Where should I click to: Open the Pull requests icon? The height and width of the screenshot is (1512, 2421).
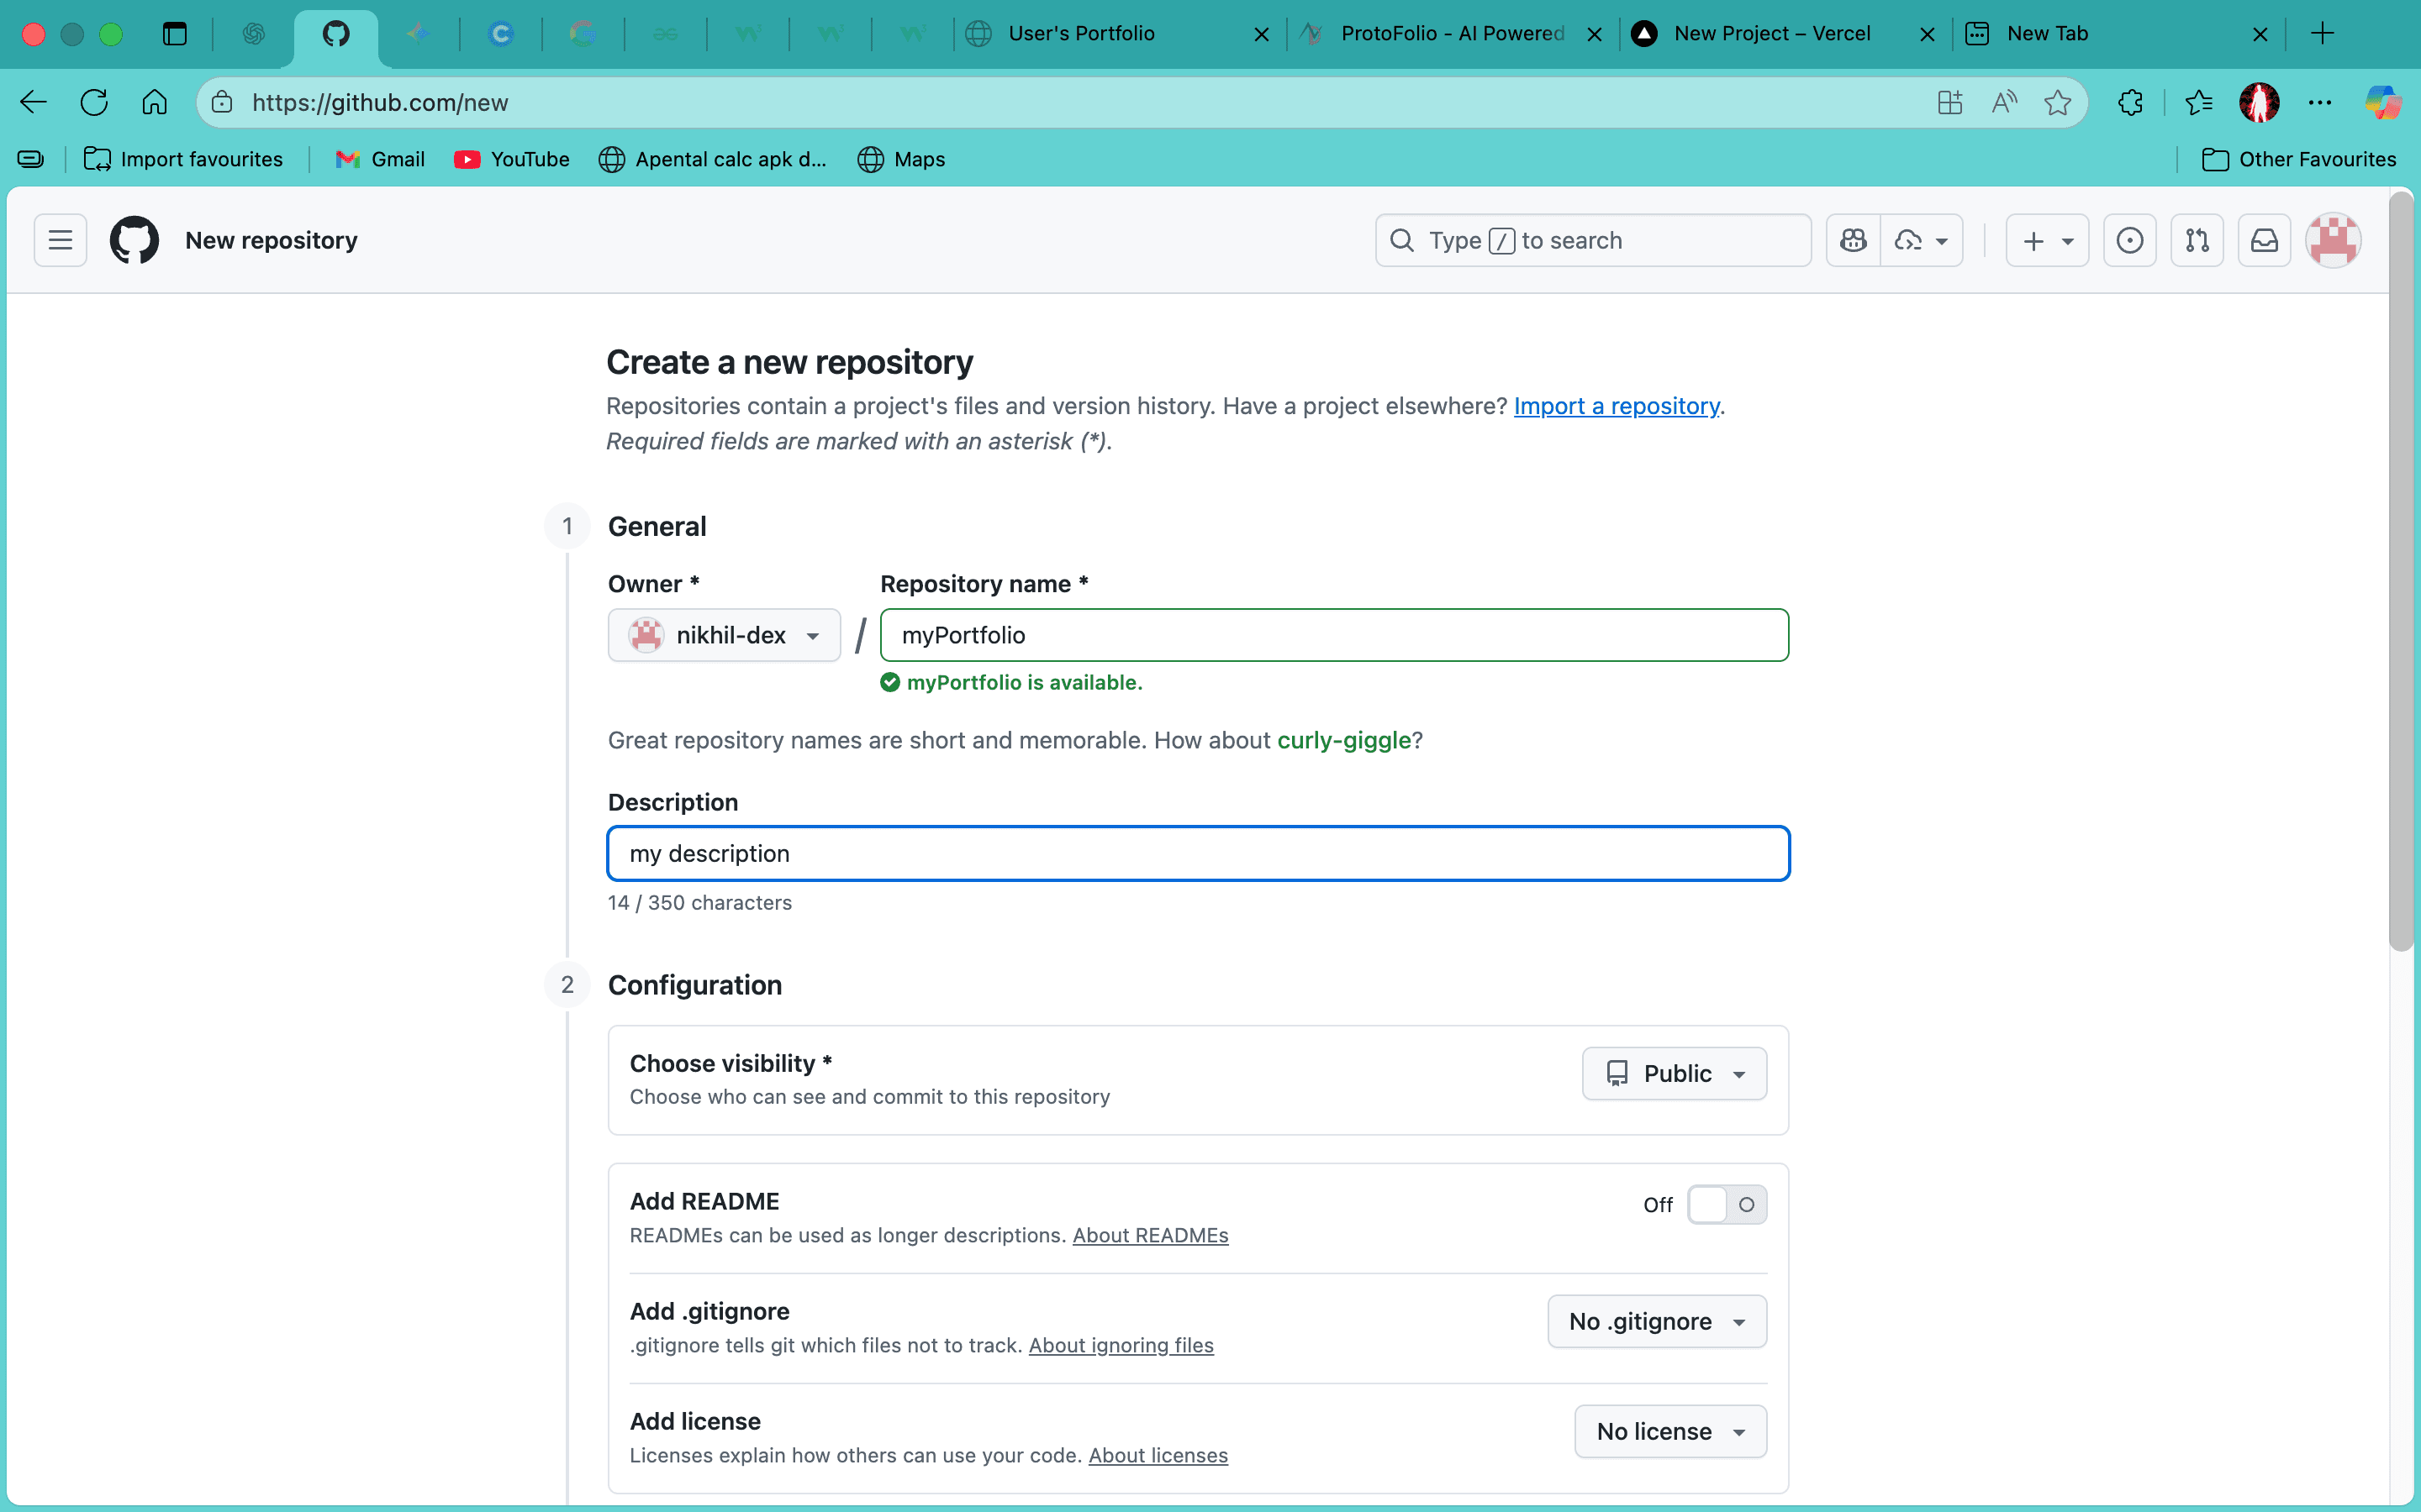tap(2197, 240)
